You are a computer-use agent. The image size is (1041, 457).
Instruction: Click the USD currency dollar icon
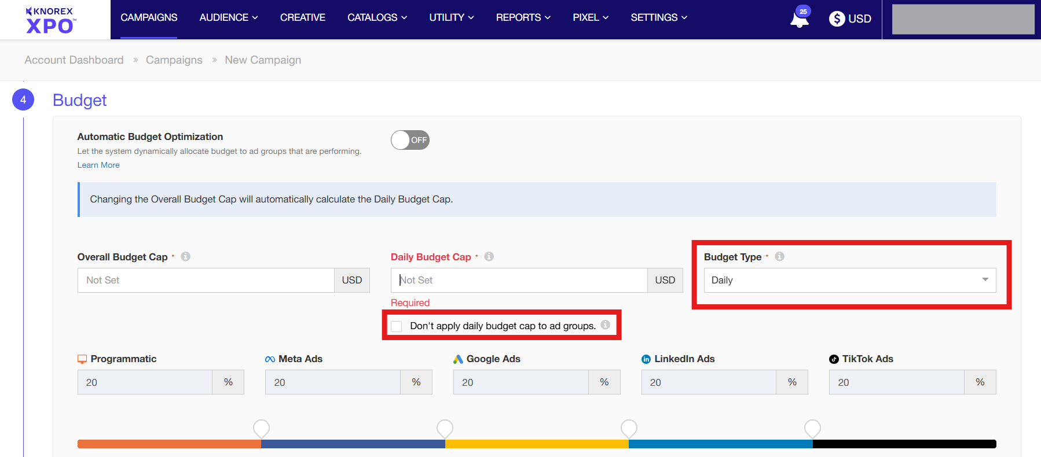(837, 19)
